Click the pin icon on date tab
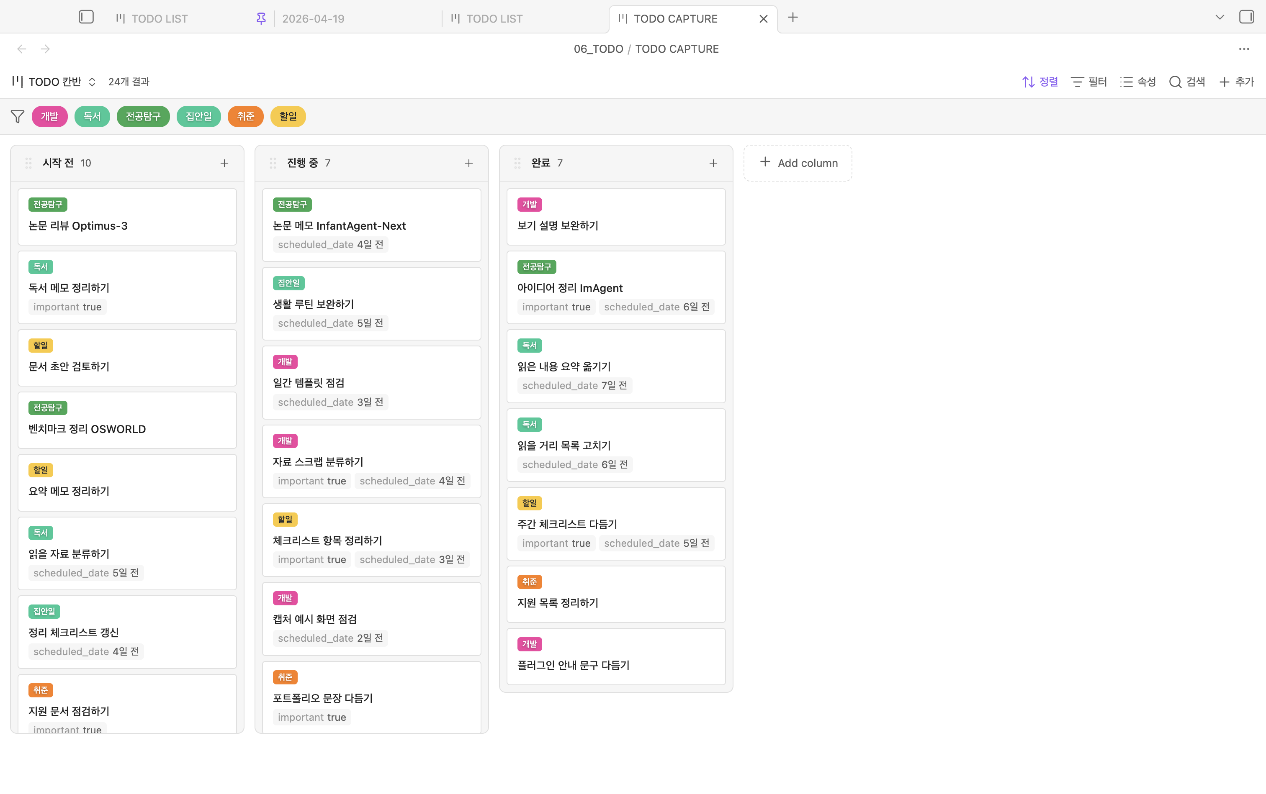 [x=261, y=19]
